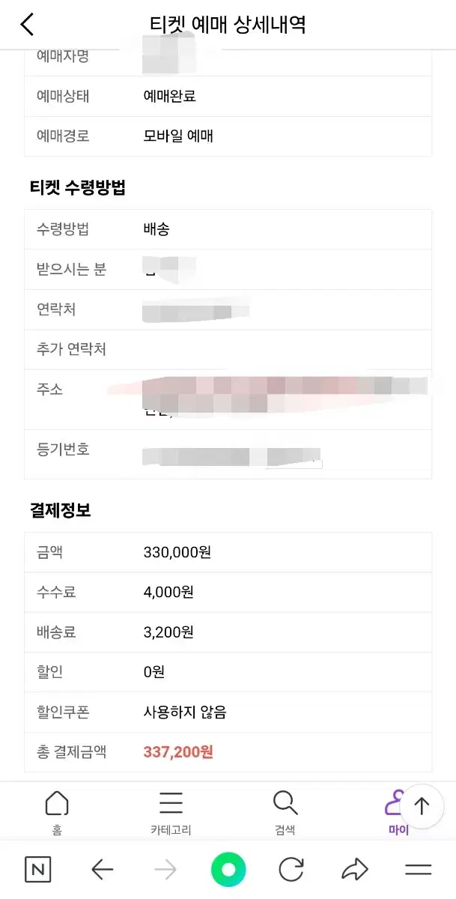Tap the green circle Naver home button
Screen dimensions: 456x899
tap(228, 870)
